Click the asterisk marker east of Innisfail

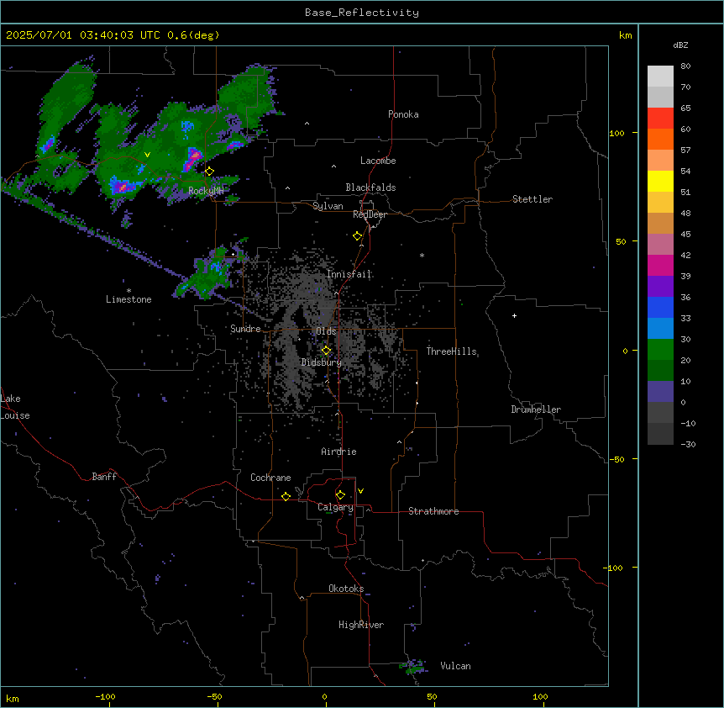click(x=422, y=255)
